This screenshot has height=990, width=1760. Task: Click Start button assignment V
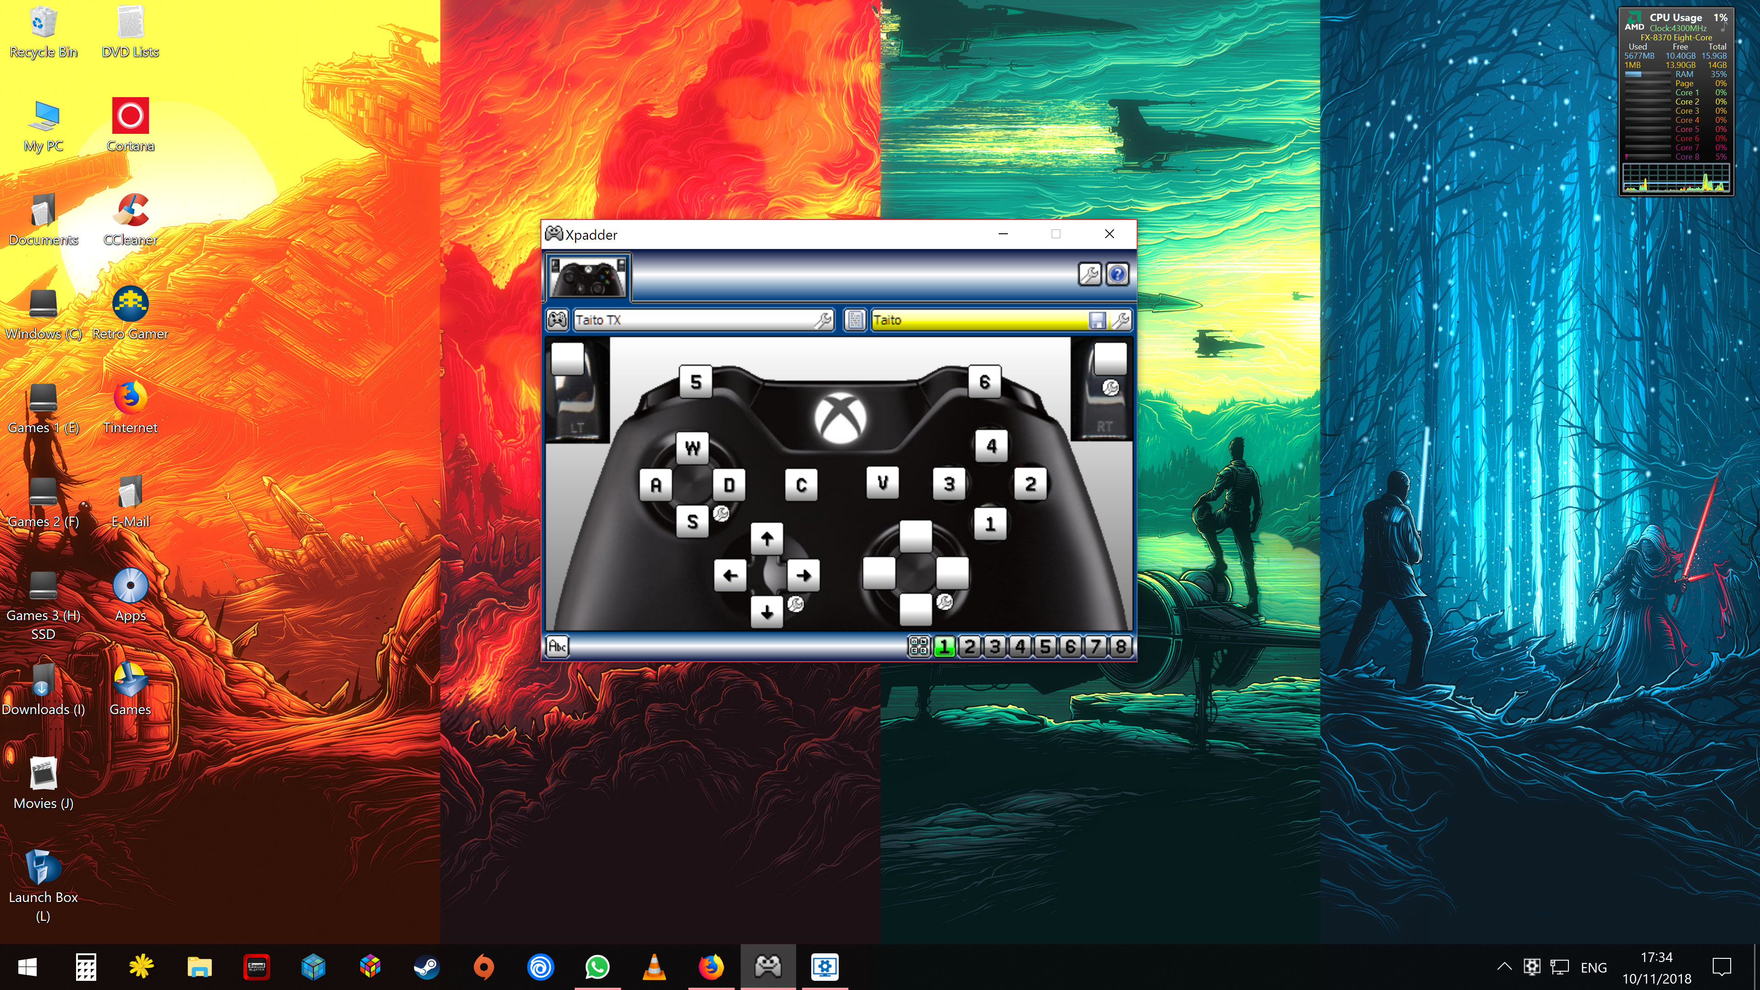(883, 482)
